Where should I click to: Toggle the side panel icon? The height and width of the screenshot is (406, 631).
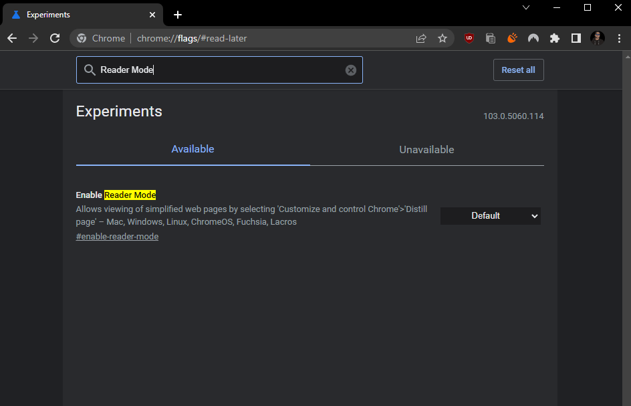pyautogui.click(x=576, y=38)
